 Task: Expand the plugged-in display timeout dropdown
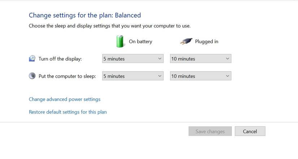click(x=200, y=59)
